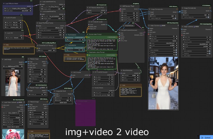Collapse the Source video Prompt node dot
The width and height of the screenshot is (213, 139).
[88, 35]
